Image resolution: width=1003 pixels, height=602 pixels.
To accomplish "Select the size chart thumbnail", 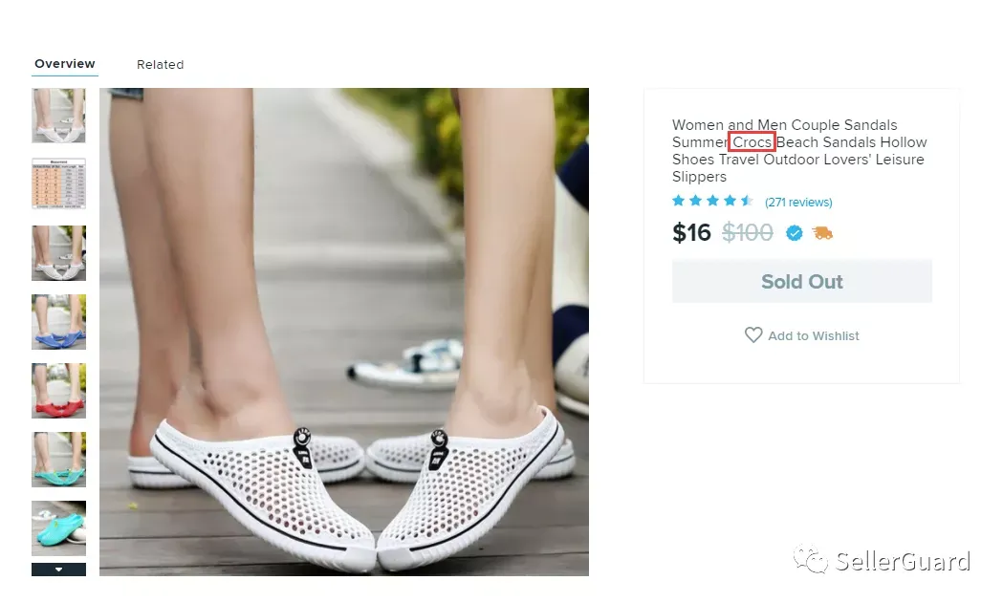I will click(x=59, y=184).
